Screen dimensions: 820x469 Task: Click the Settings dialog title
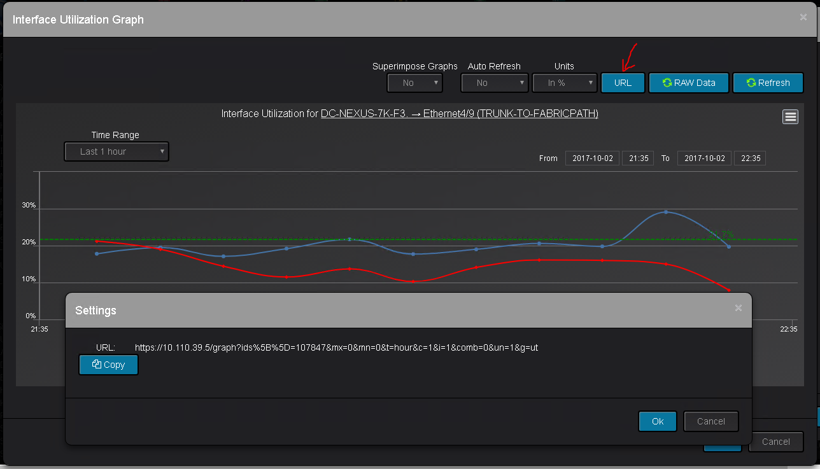95,311
